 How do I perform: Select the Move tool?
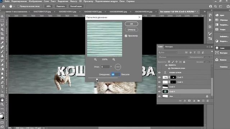pyautogui.click(x=2, y=16)
